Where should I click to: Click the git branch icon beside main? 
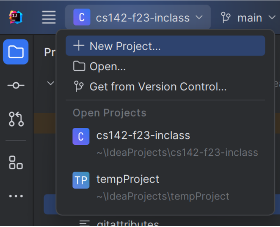click(226, 17)
